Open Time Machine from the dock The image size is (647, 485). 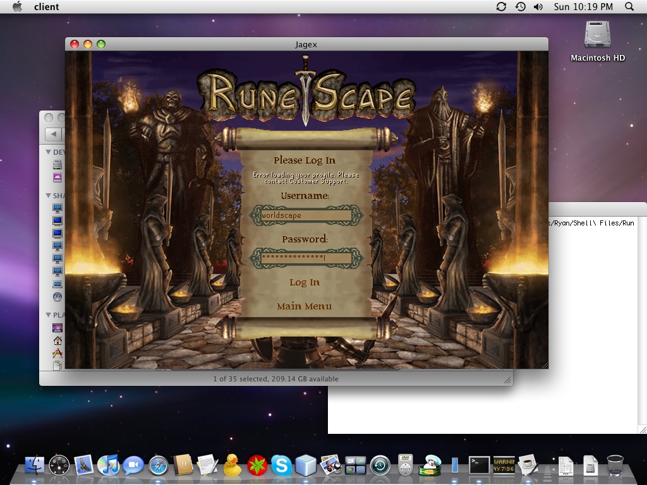click(x=380, y=465)
